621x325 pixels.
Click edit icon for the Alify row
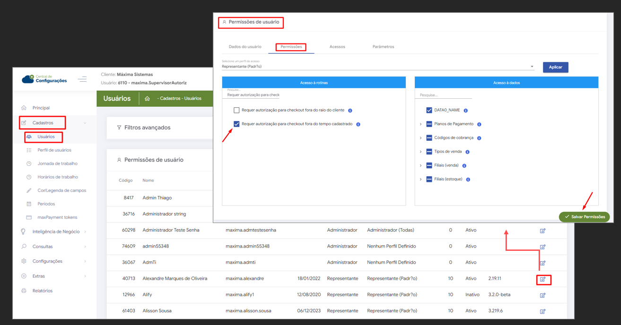542,295
